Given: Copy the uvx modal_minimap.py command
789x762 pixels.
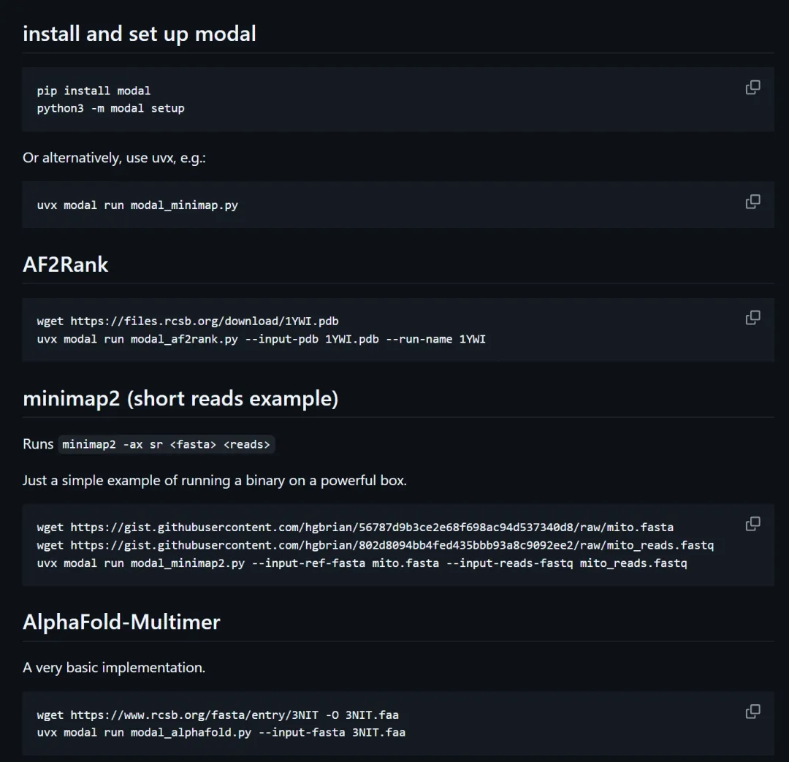Looking at the screenshot, I should tap(752, 202).
